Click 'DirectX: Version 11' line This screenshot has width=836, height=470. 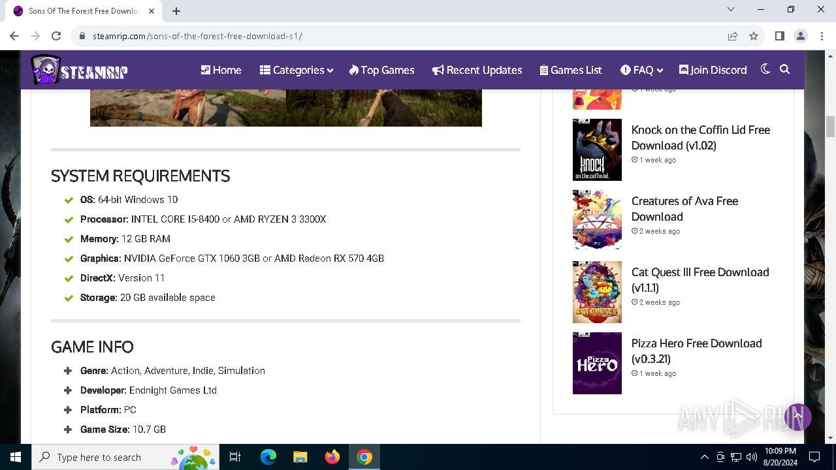coord(122,278)
